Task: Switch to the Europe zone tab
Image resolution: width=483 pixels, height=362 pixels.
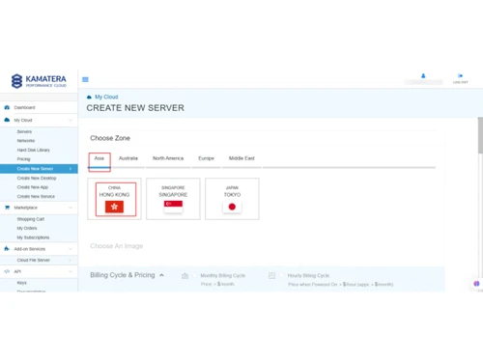Action: (x=206, y=158)
